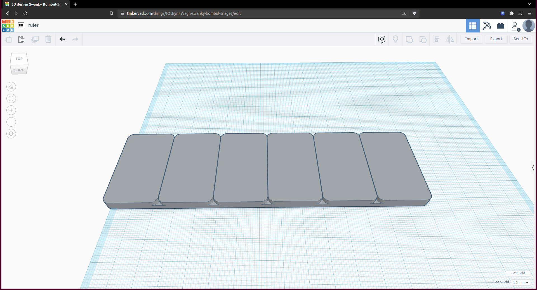Select the Ungroup tool
This screenshot has width=537, height=290.
tap(423, 39)
